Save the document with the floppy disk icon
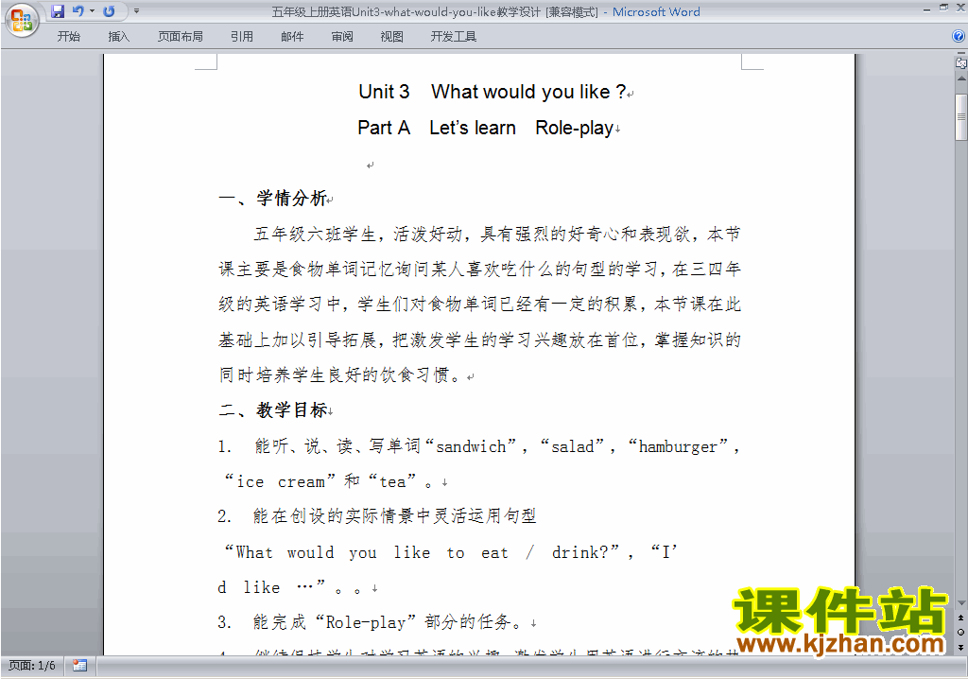Image resolution: width=968 pixels, height=679 pixels. coord(58,11)
